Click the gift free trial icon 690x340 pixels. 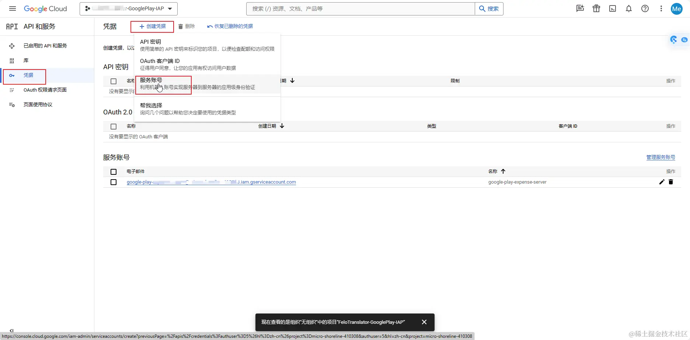pyautogui.click(x=596, y=8)
